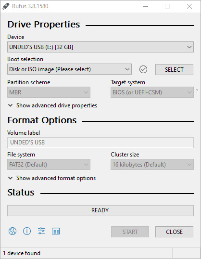Open the File system FAT32 dropdown
This screenshot has height=259, width=201.
click(x=49, y=164)
